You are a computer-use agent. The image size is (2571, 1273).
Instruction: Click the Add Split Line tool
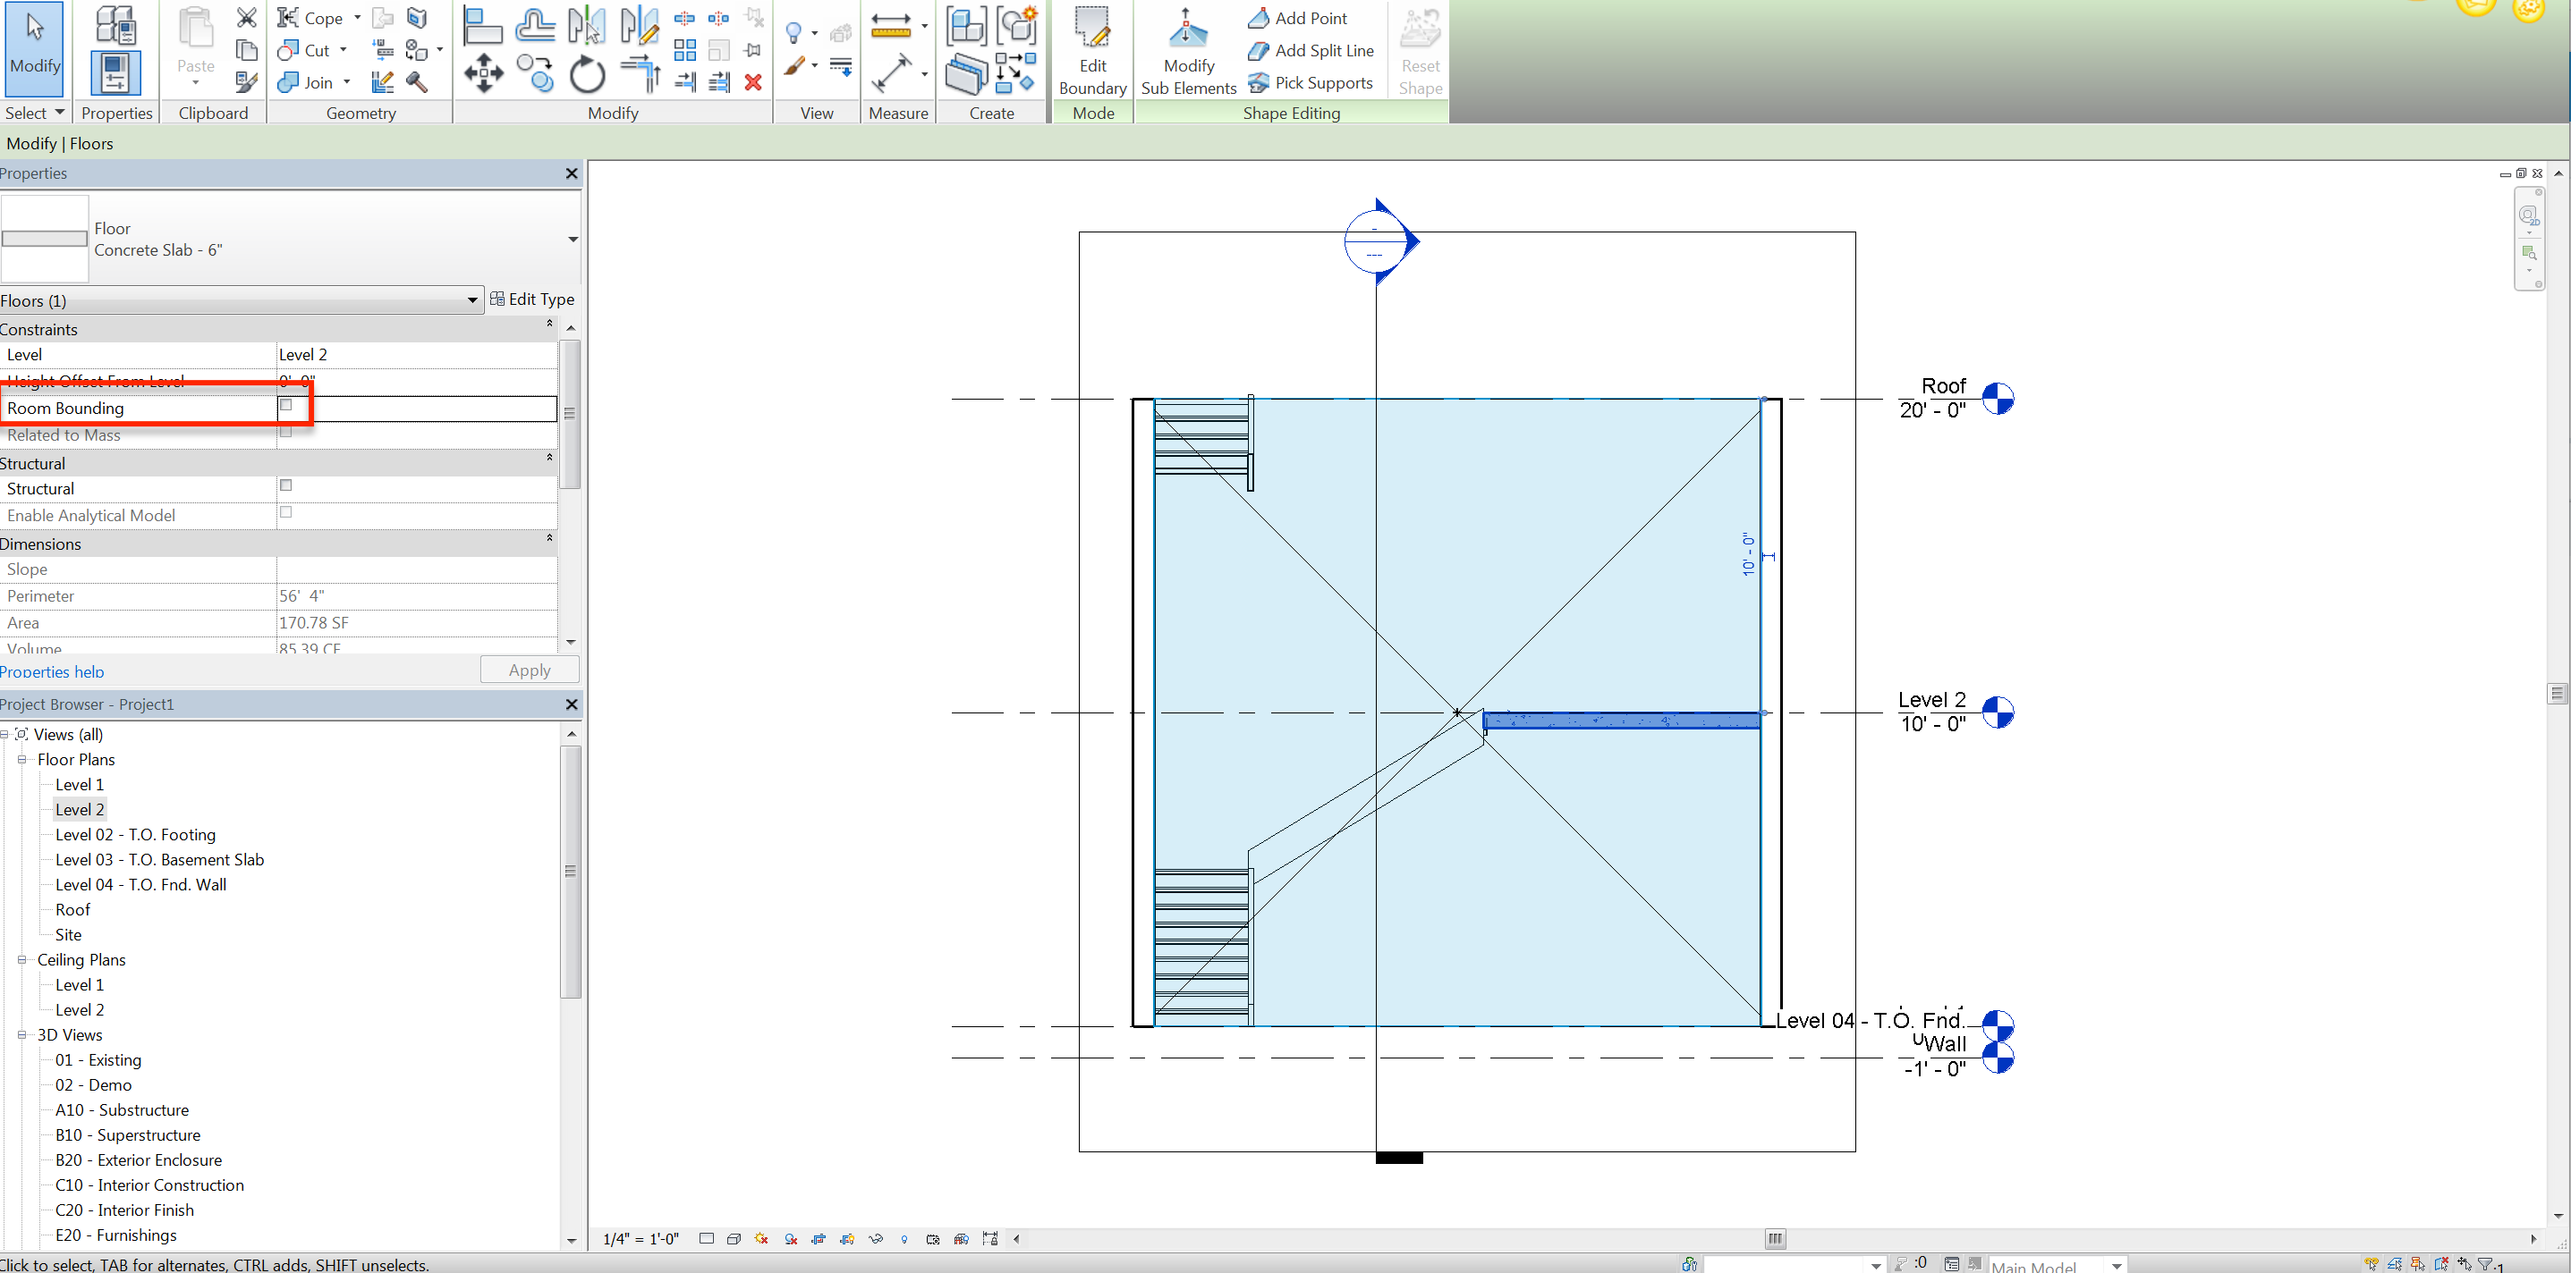pyautogui.click(x=1311, y=50)
